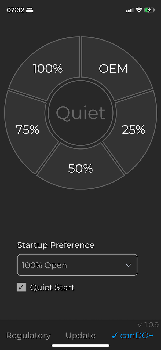Open the Regulatory information page

coord(28,335)
